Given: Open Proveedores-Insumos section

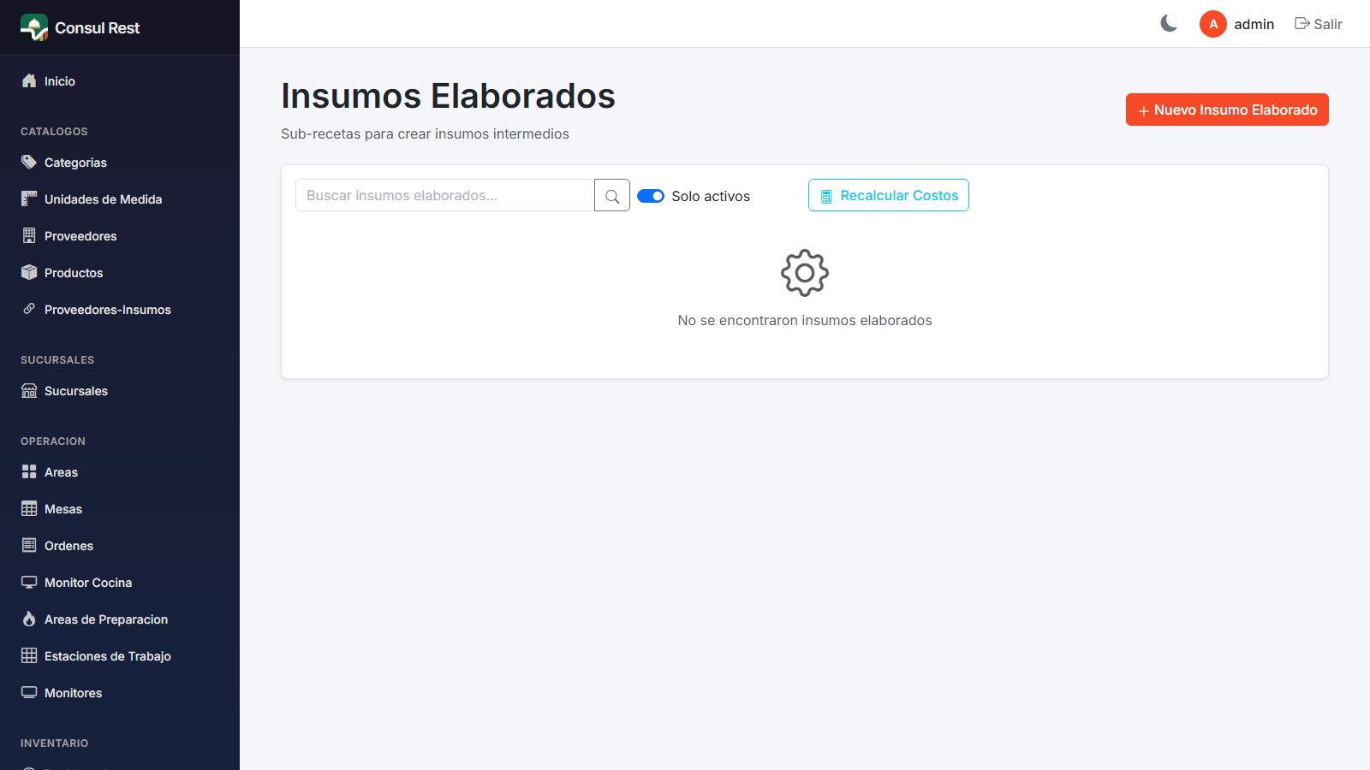Looking at the screenshot, I should pos(120,310).
